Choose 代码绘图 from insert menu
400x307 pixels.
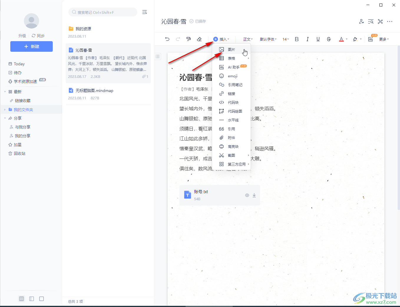[231, 111]
